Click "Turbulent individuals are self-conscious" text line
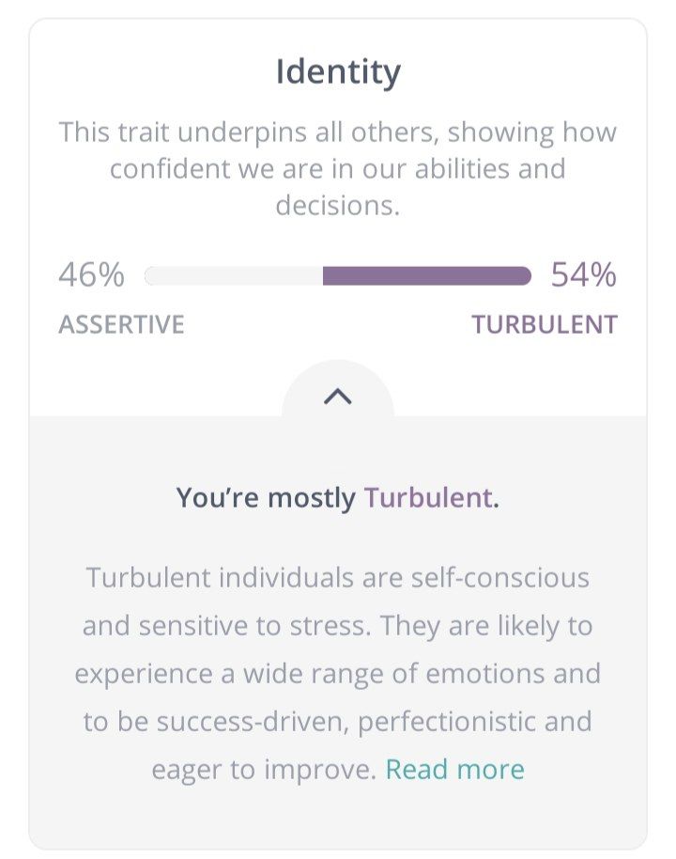This screenshot has width=676, height=859. pos(338,577)
